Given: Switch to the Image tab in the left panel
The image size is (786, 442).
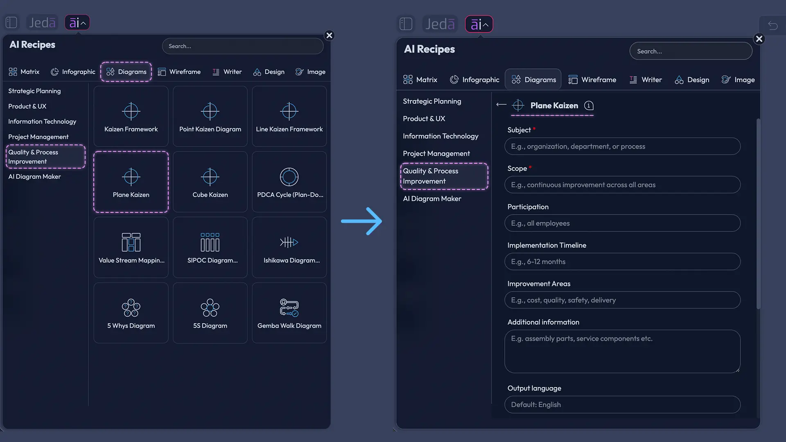Looking at the screenshot, I should click(x=310, y=72).
